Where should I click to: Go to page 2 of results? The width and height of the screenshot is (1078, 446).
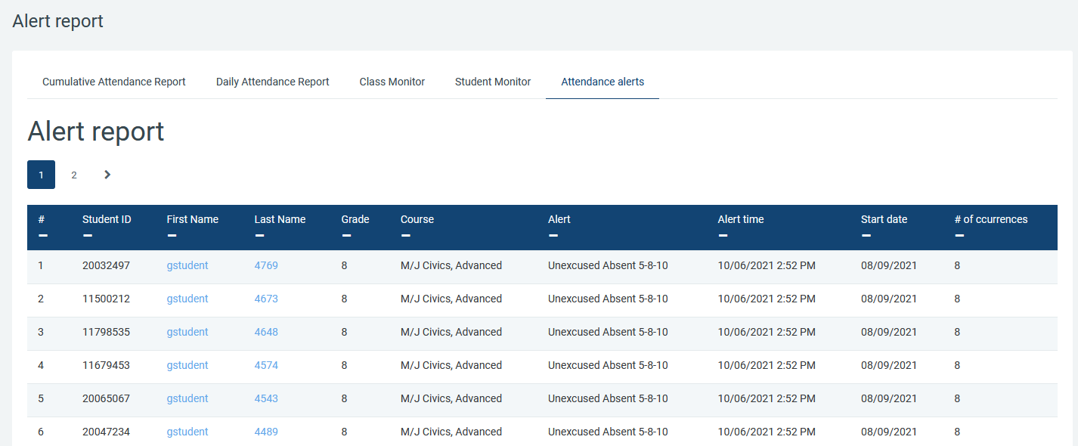pos(74,175)
